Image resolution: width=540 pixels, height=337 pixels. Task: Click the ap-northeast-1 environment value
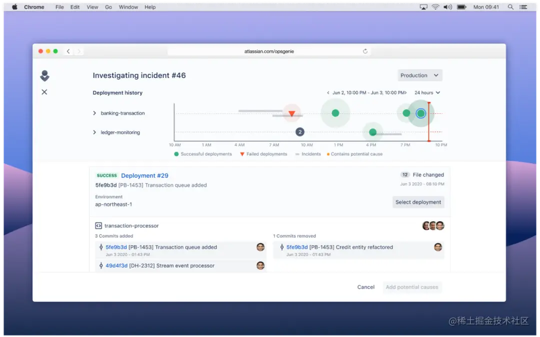(113, 204)
